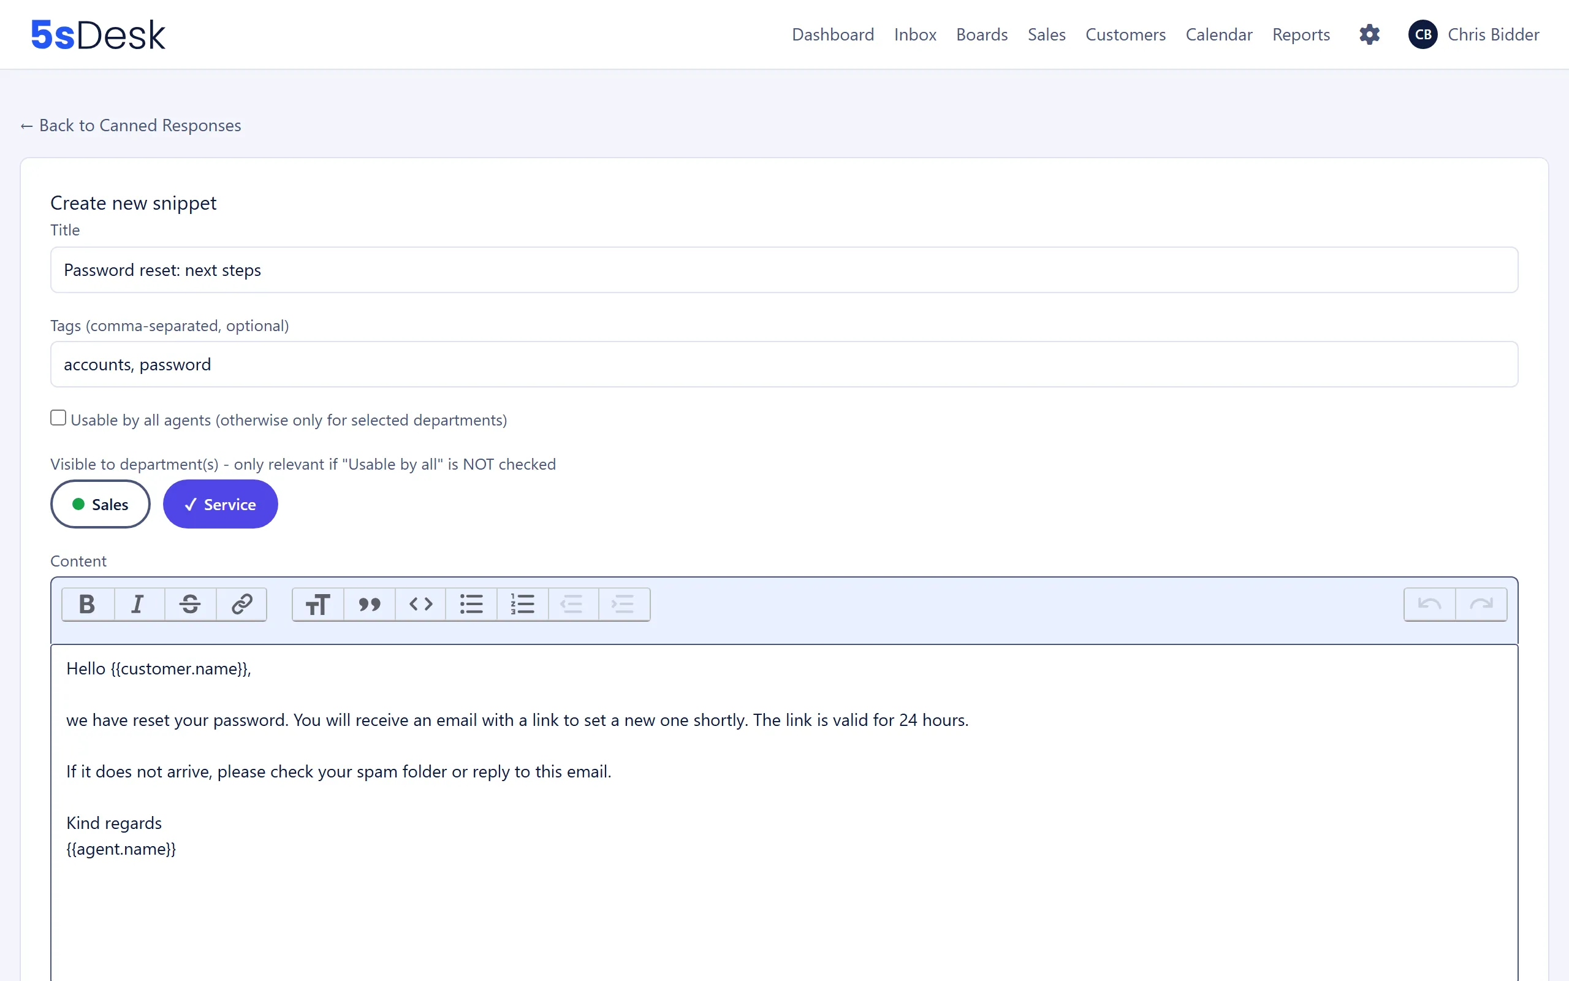
Task: Open the Sales navigation item
Action: [1046, 34]
